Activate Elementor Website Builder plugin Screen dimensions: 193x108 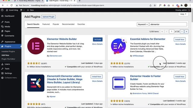[98, 40]
